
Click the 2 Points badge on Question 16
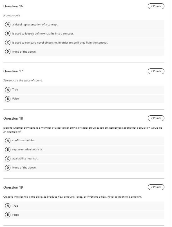[156, 6]
